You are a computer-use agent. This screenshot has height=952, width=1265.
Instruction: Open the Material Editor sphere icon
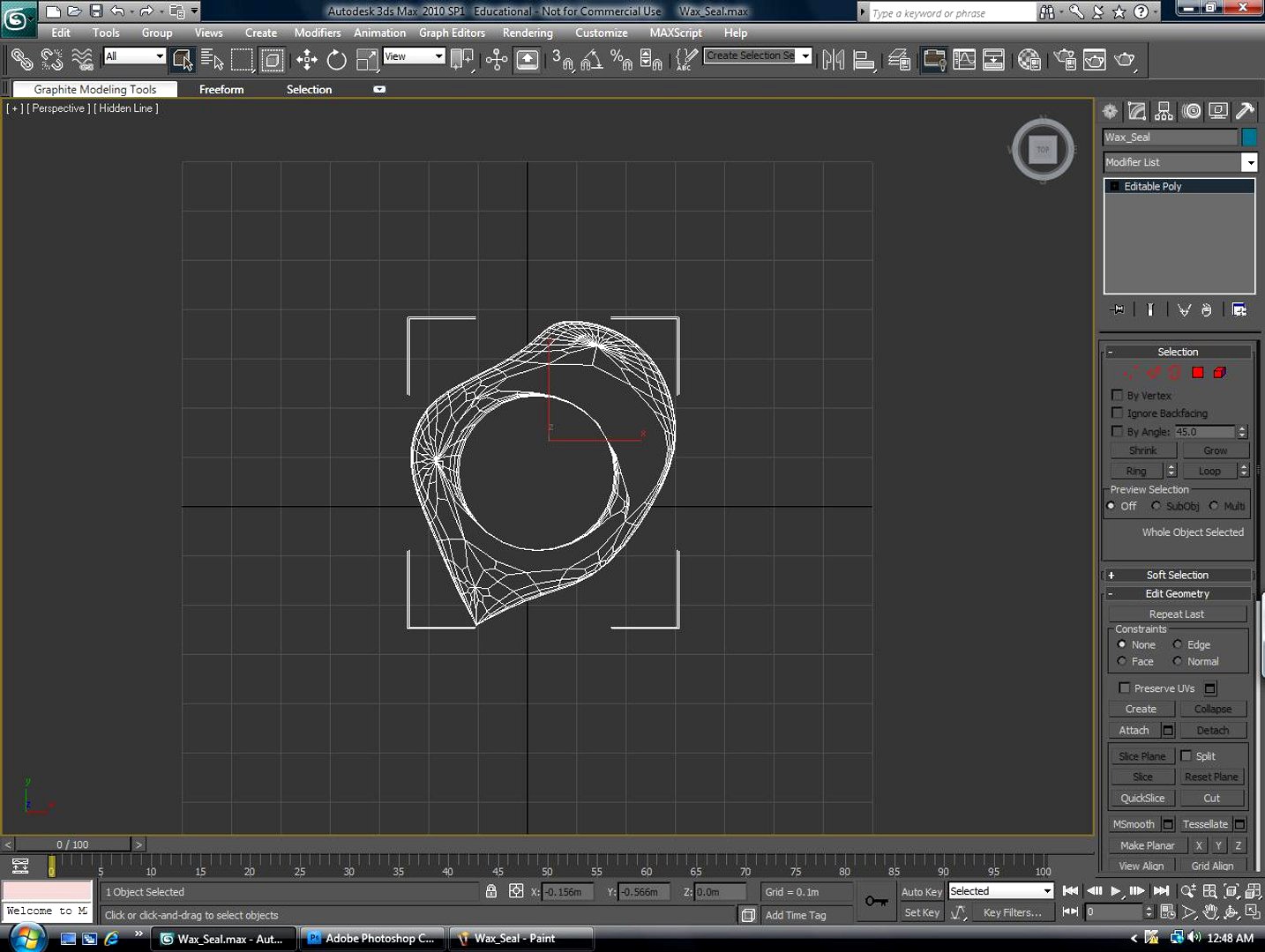[x=1029, y=60]
